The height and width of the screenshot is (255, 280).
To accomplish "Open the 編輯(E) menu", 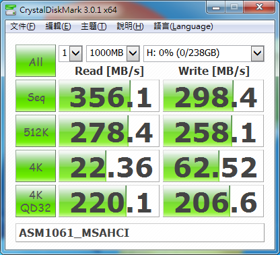I will [58, 26].
